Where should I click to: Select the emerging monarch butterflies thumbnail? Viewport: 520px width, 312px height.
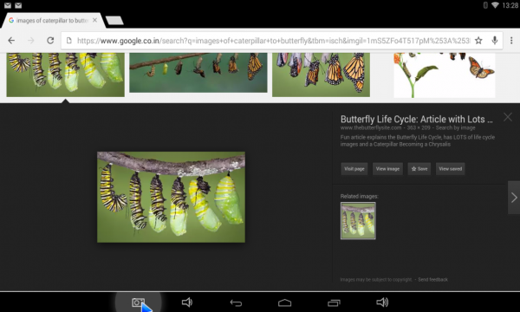tap(321, 75)
